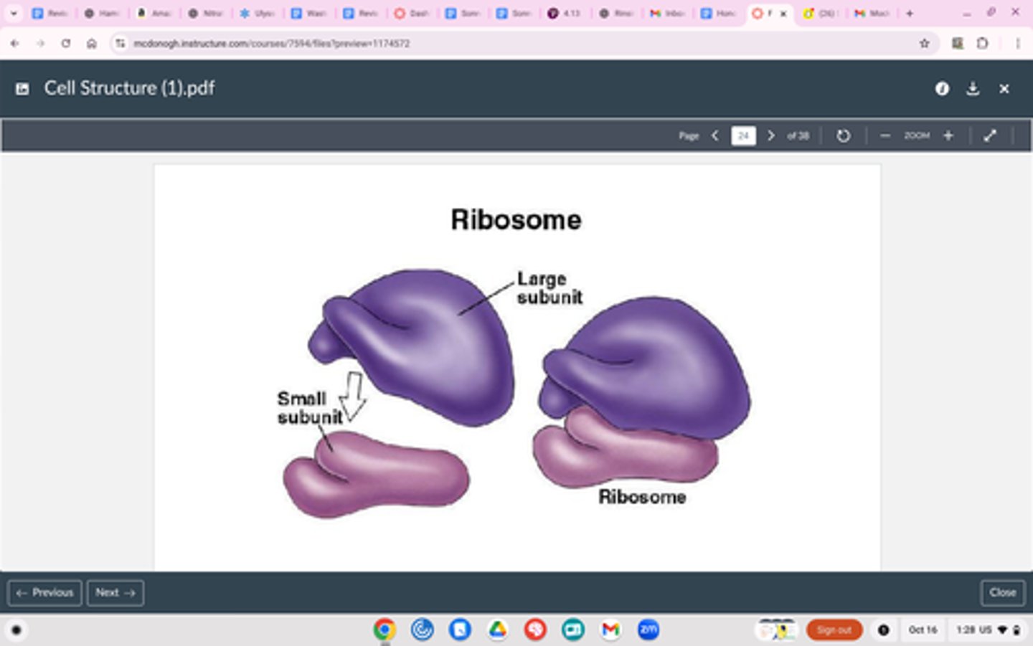
Task: Open the system status tray at 1:28
Action: tap(988, 630)
